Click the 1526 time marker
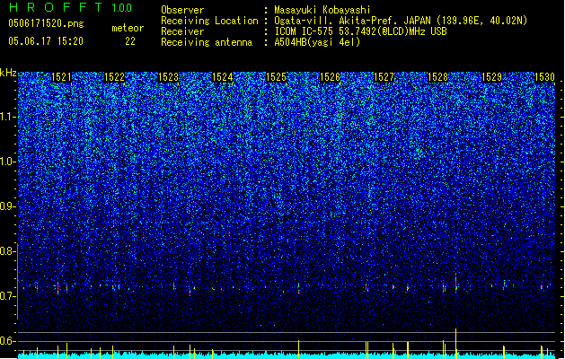Image resolution: width=565 pixels, height=359 pixels. 330,77
